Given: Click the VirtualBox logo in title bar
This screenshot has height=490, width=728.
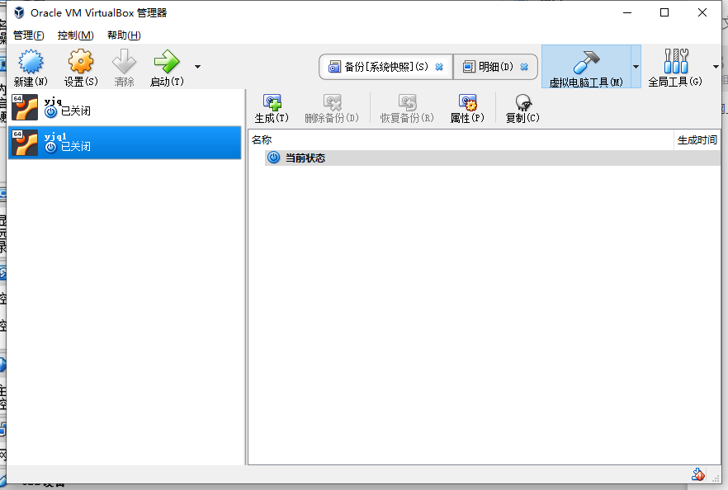Looking at the screenshot, I should click(x=19, y=12).
